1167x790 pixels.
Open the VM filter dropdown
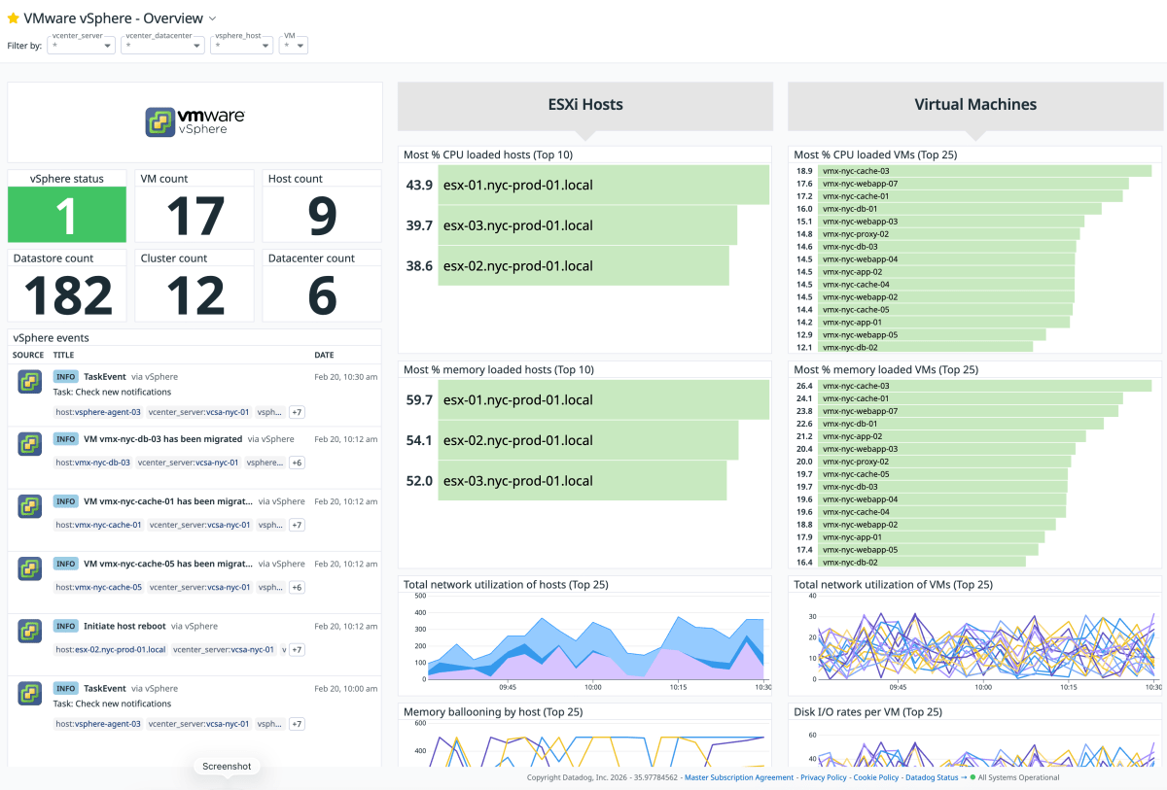click(x=294, y=44)
